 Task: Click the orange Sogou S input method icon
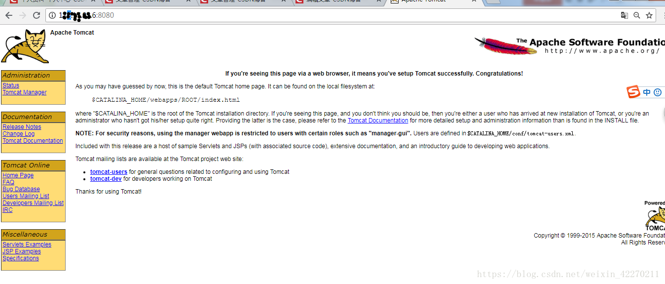point(633,92)
